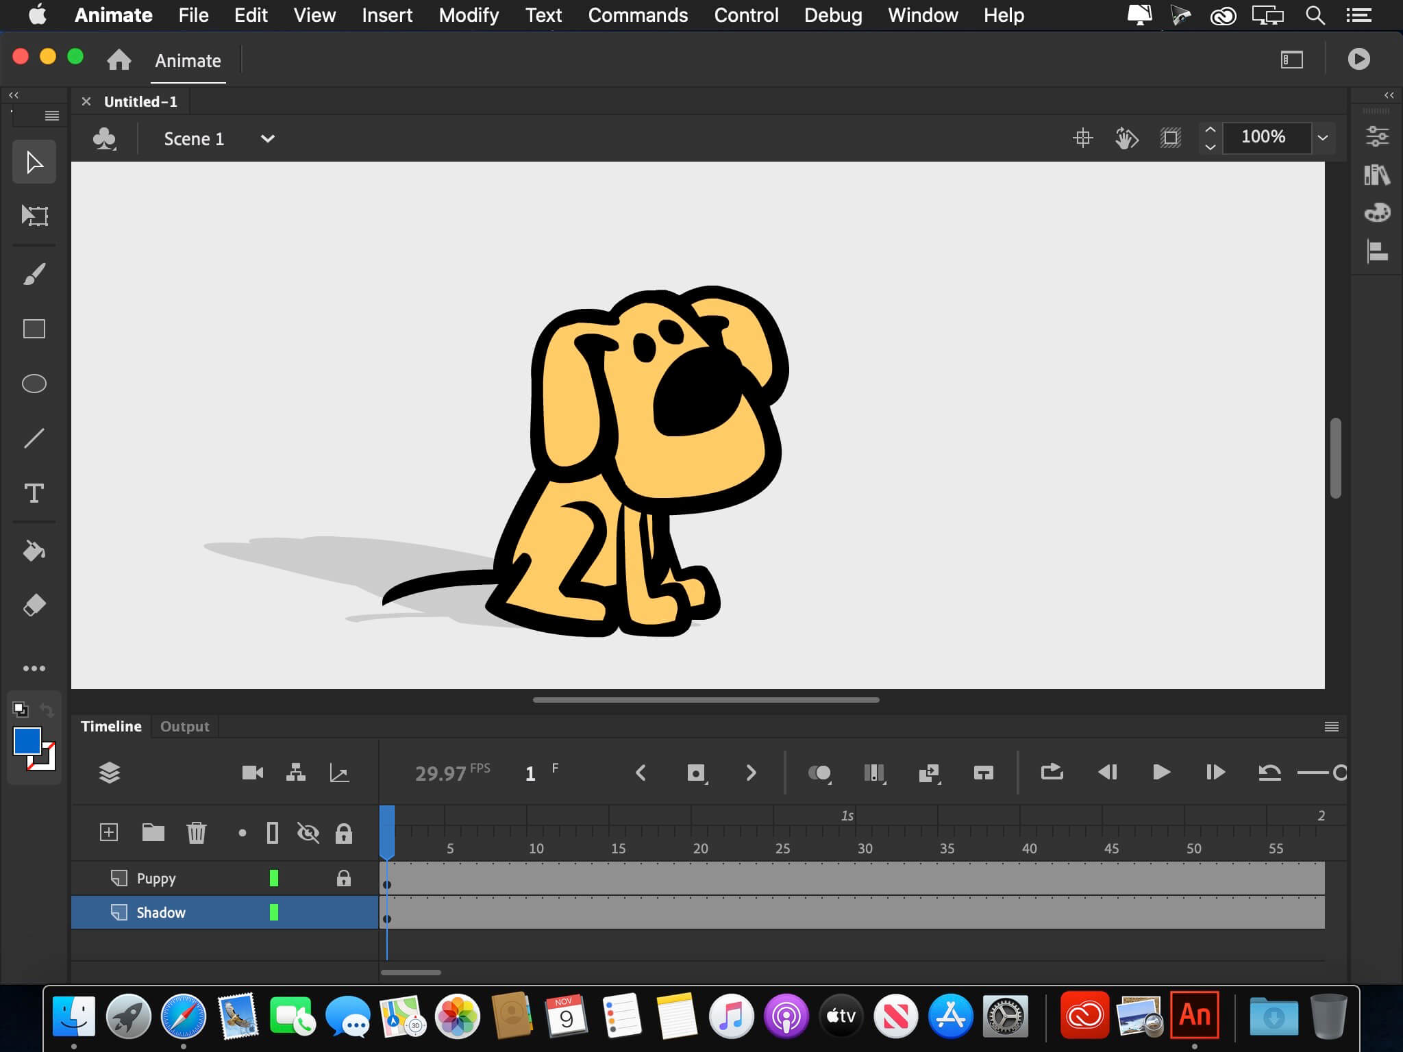Viewport: 1403px width, 1052px height.
Task: Select the Pencil/Draw tool
Action: (x=32, y=273)
